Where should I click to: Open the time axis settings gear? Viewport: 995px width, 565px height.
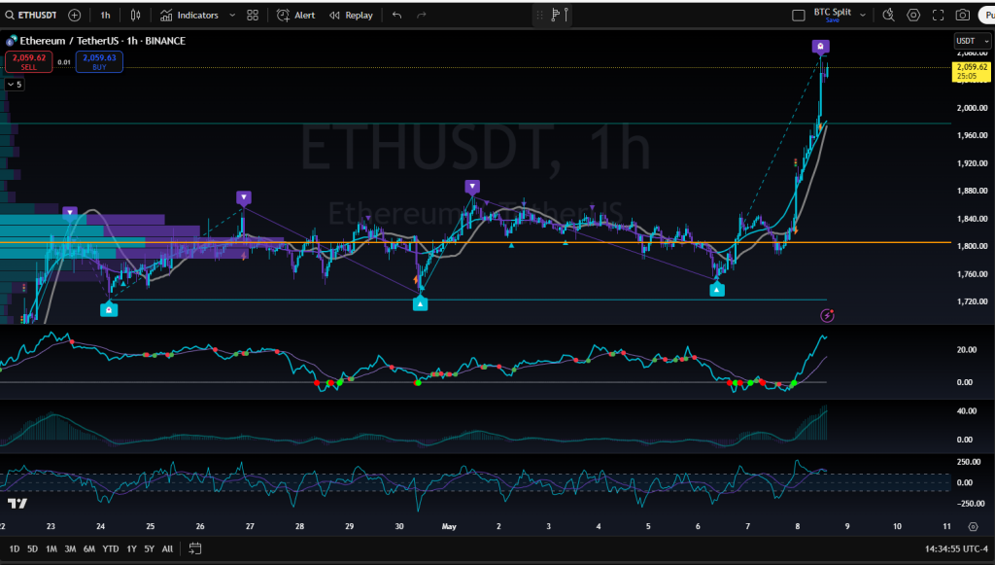973,526
